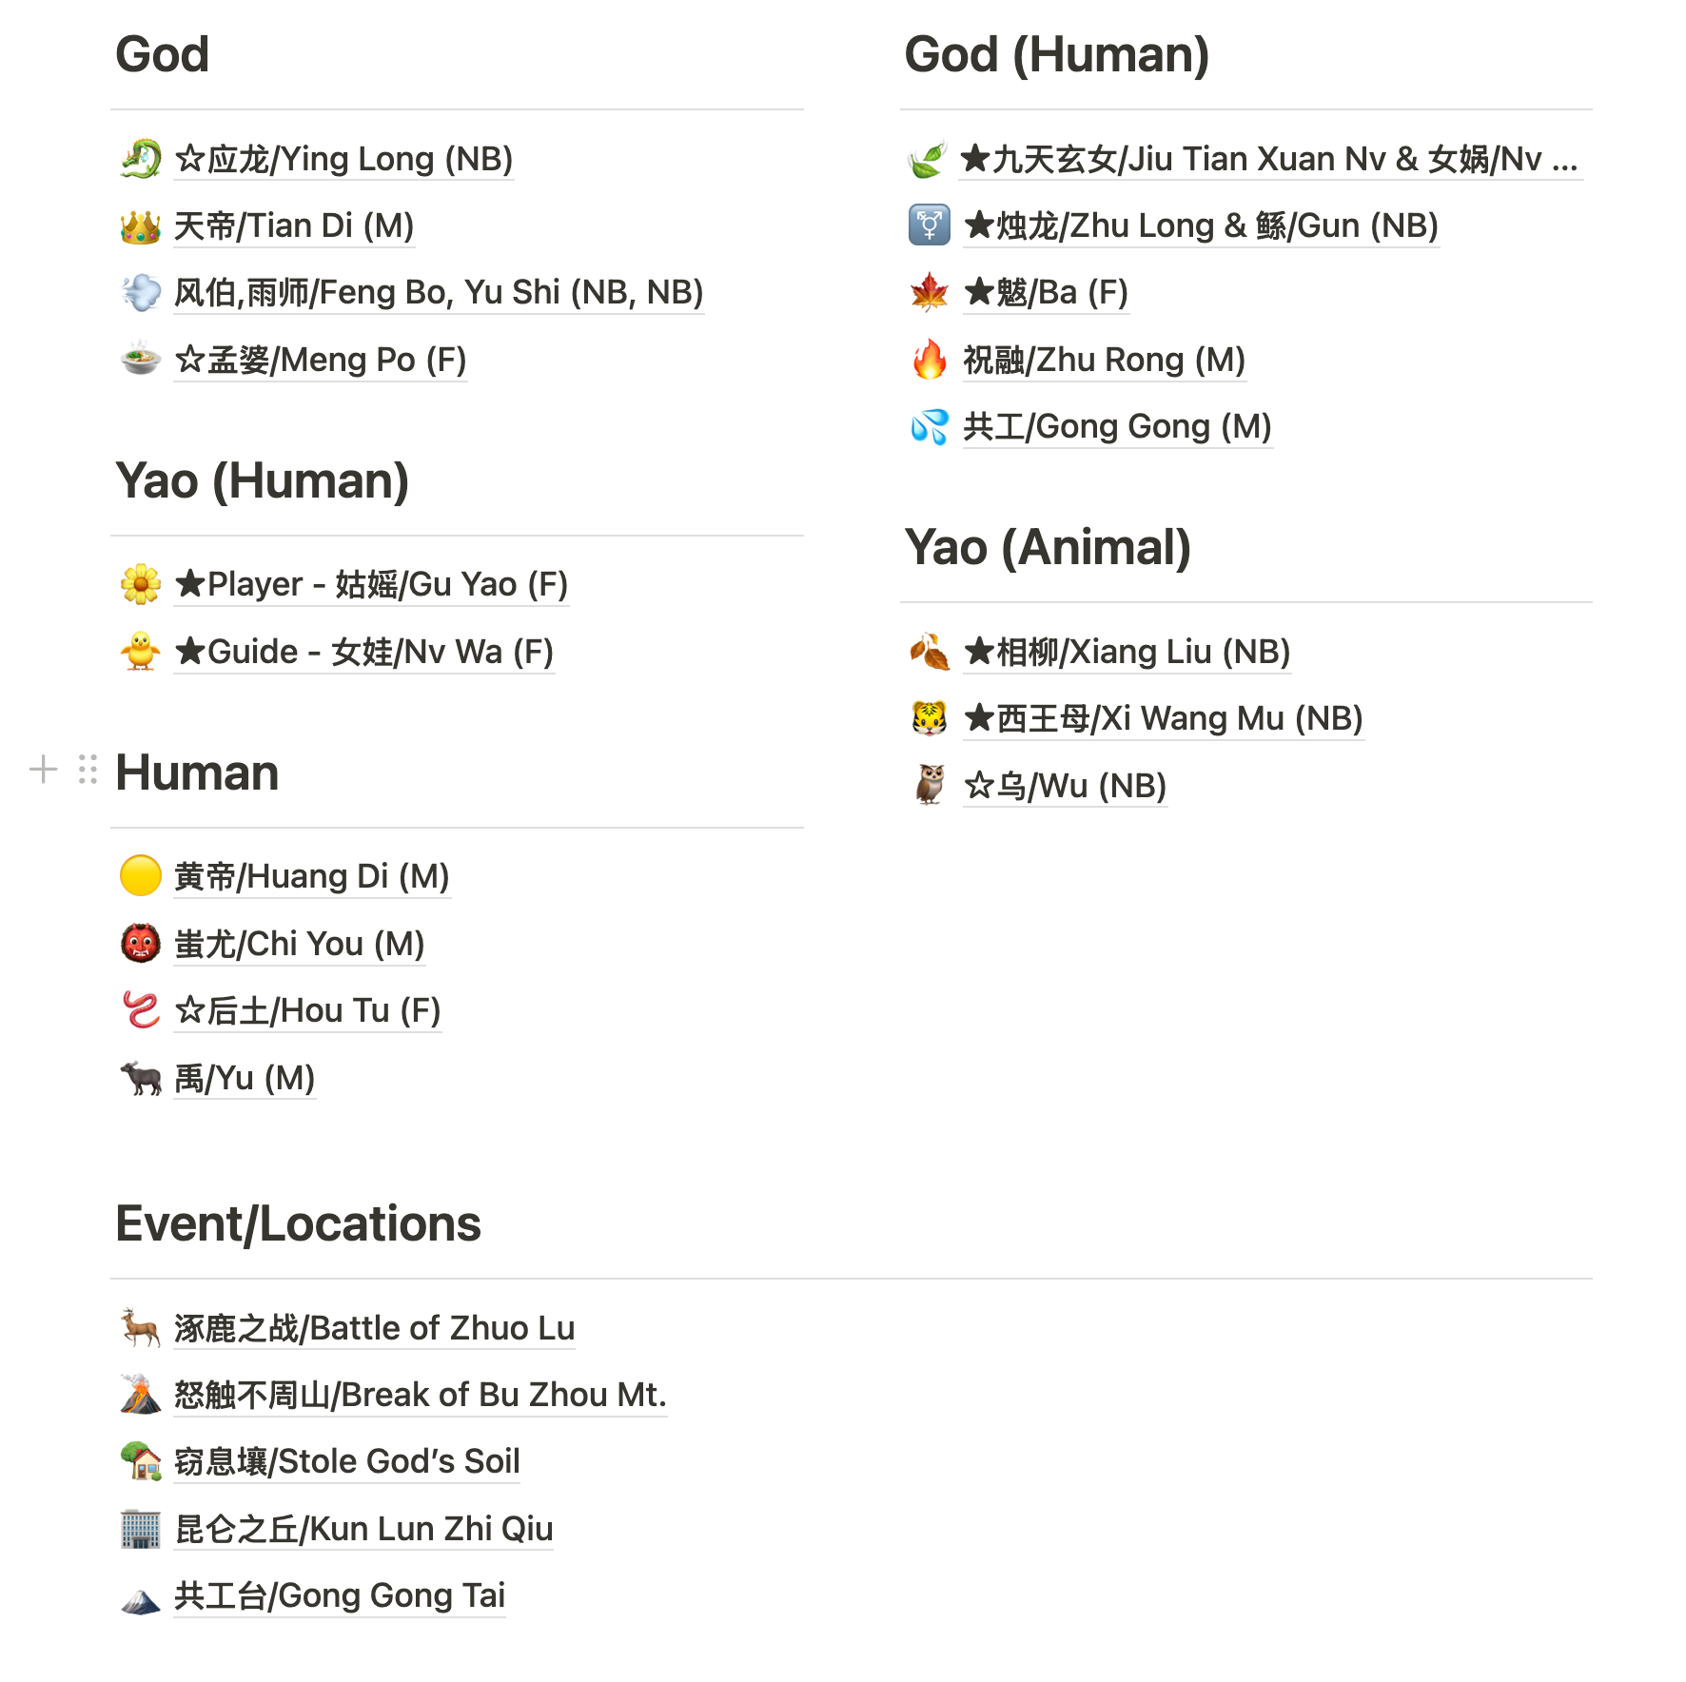The image size is (1686, 1682).
Task: Open the Xiang Liu (NB) page
Action: [1127, 652]
